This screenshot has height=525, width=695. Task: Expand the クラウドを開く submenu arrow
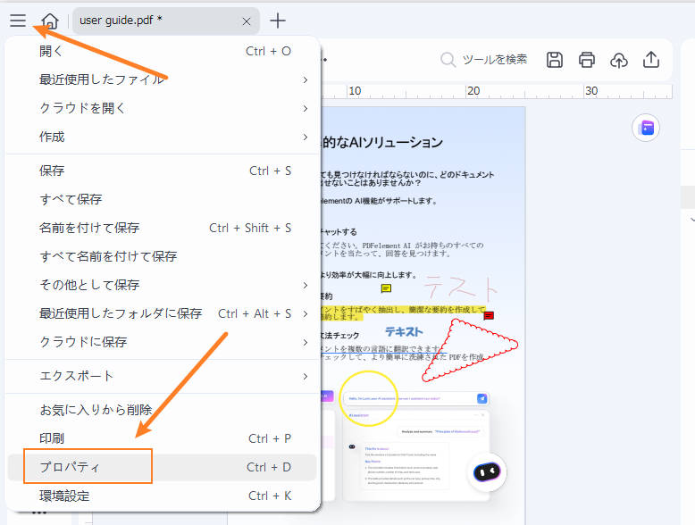coord(305,109)
